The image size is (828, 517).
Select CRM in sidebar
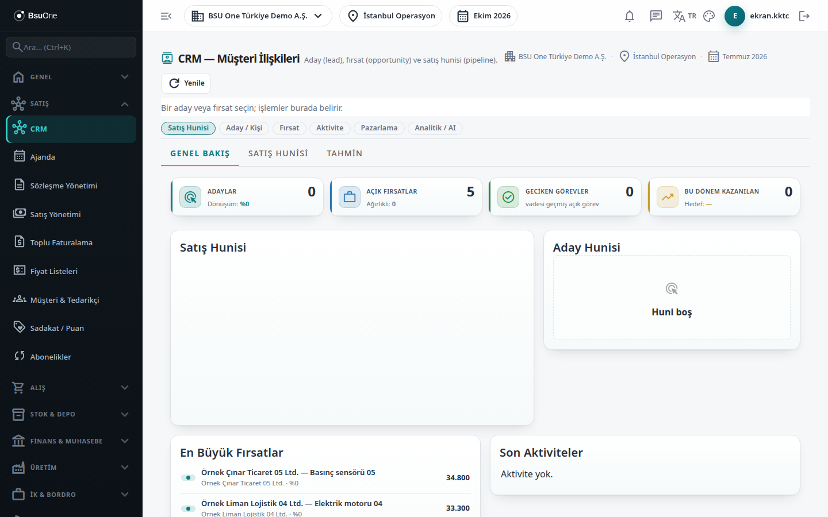click(x=71, y=129)
